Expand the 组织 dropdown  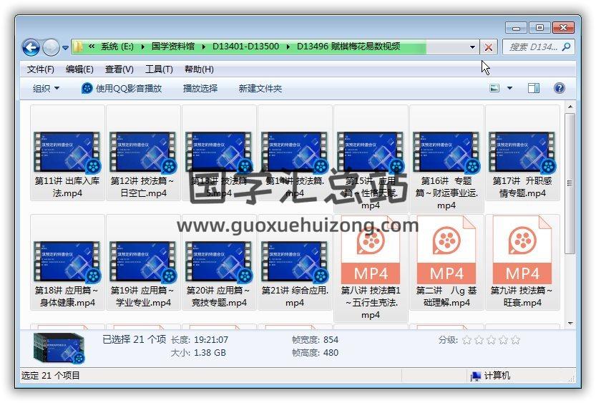point(46,89)
